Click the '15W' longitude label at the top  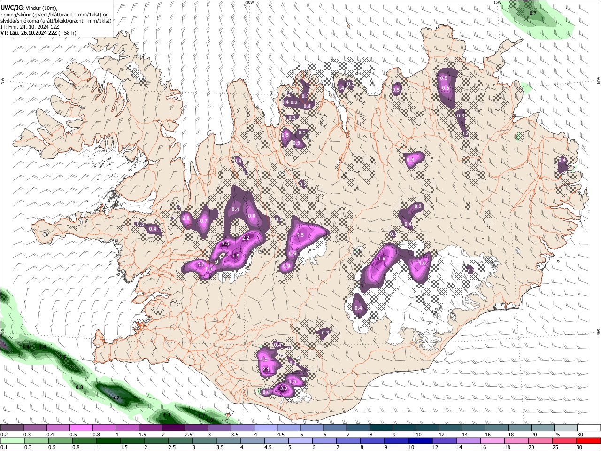[x=497, y=2]
